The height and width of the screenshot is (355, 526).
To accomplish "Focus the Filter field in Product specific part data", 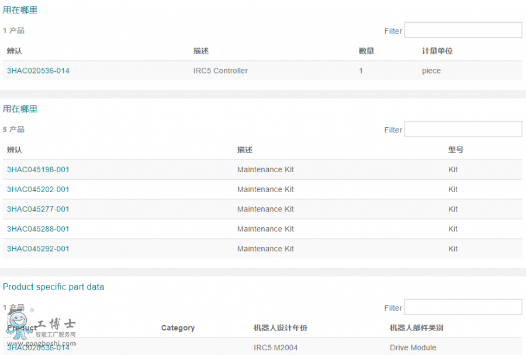I will click(x=463, y=307).
